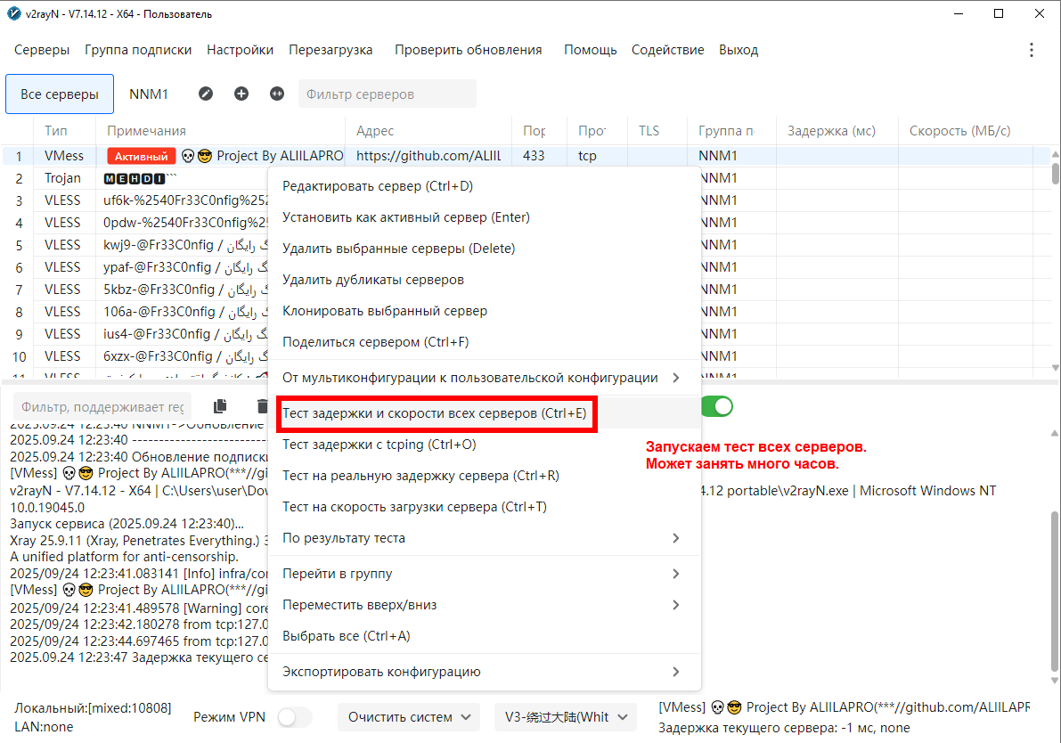Enable the Режим VPN switch
Screen dimensions: 1061x743
(x=295, y=717)
